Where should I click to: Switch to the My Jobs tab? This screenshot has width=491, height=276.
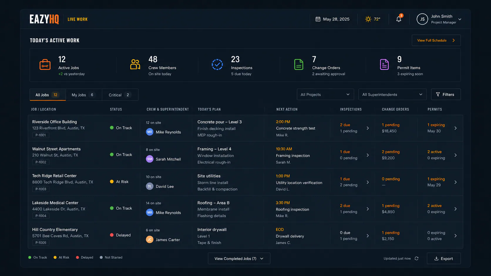84,95
